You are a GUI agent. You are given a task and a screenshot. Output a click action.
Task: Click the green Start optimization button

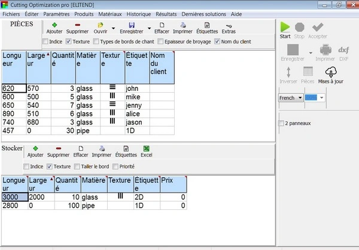click(285, 28)
